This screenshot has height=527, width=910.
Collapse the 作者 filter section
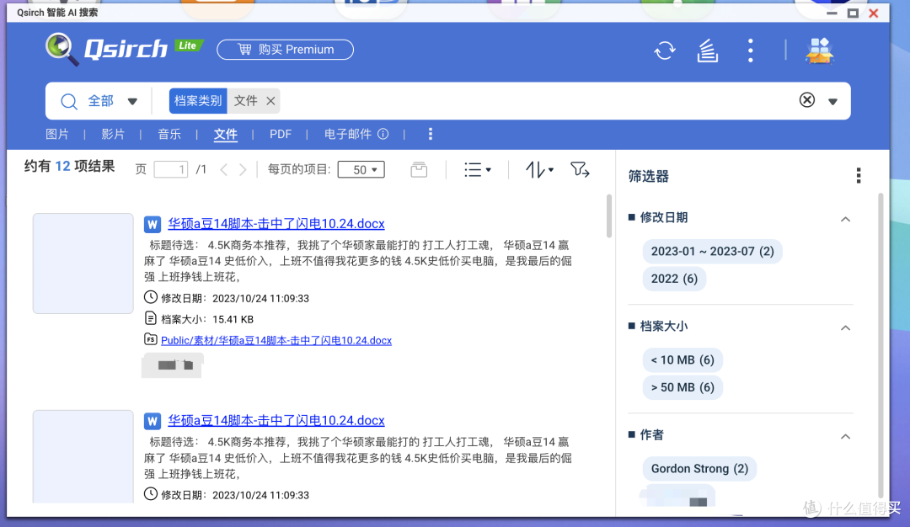(x=846, y=437)
